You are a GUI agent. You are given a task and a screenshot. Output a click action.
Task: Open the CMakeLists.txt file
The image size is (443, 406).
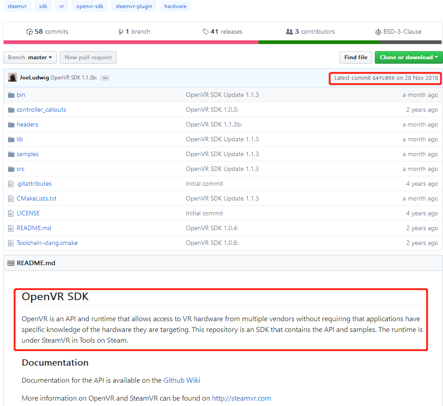(x=36, y=198)
